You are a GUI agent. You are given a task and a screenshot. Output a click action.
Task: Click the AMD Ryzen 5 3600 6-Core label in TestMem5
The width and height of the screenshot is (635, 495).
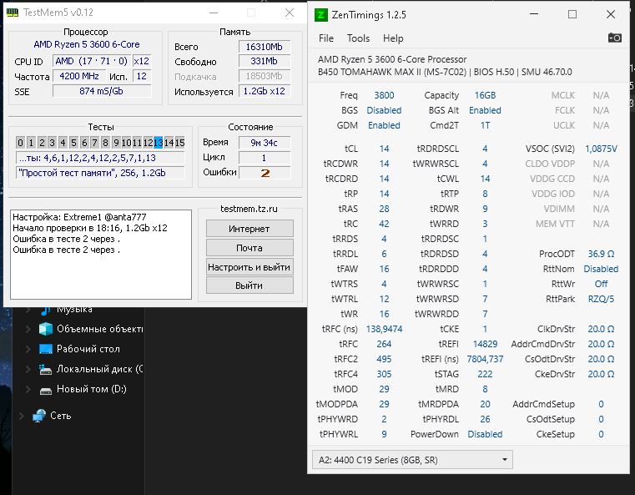click(x=86, y=44)
